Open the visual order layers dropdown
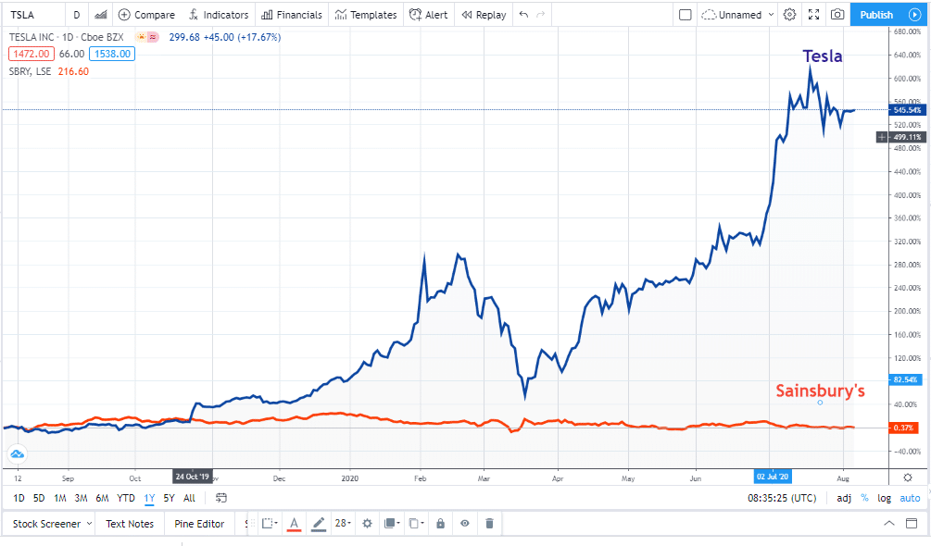This screenshot has width=931, height=546. [x=392, y=524]
